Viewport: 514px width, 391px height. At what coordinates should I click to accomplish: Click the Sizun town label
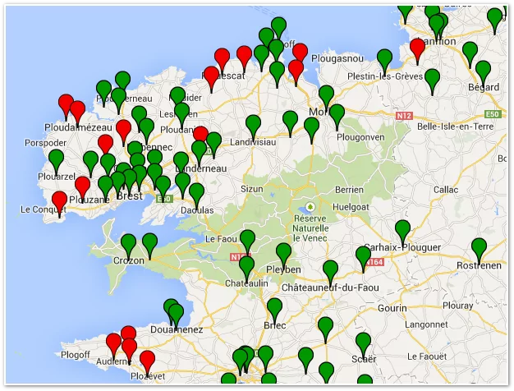pyautogui.click(x=252, y=189)
